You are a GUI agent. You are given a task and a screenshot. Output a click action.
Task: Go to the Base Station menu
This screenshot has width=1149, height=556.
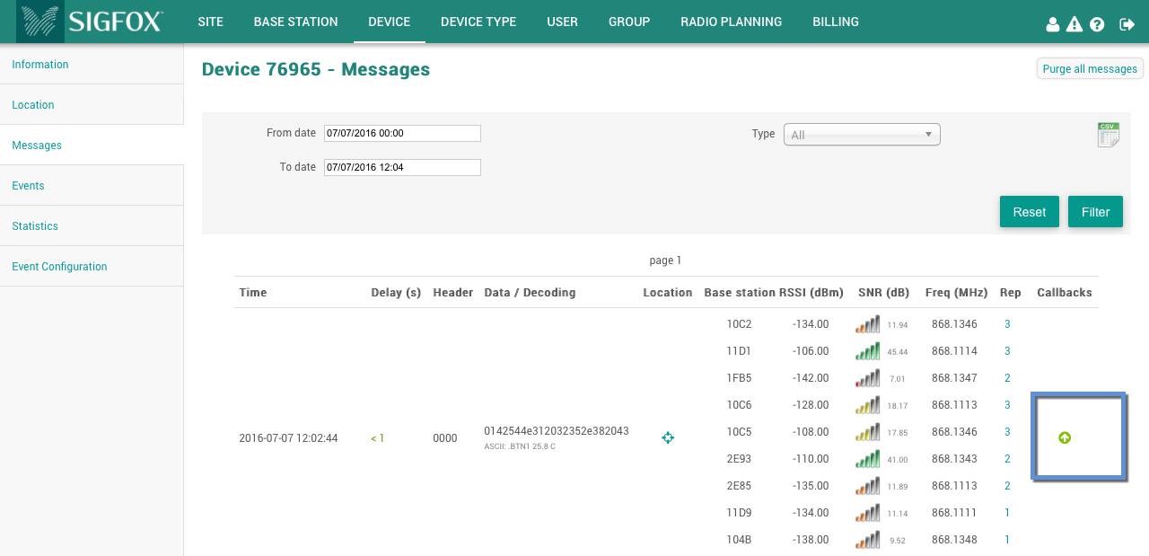[295, 22]
